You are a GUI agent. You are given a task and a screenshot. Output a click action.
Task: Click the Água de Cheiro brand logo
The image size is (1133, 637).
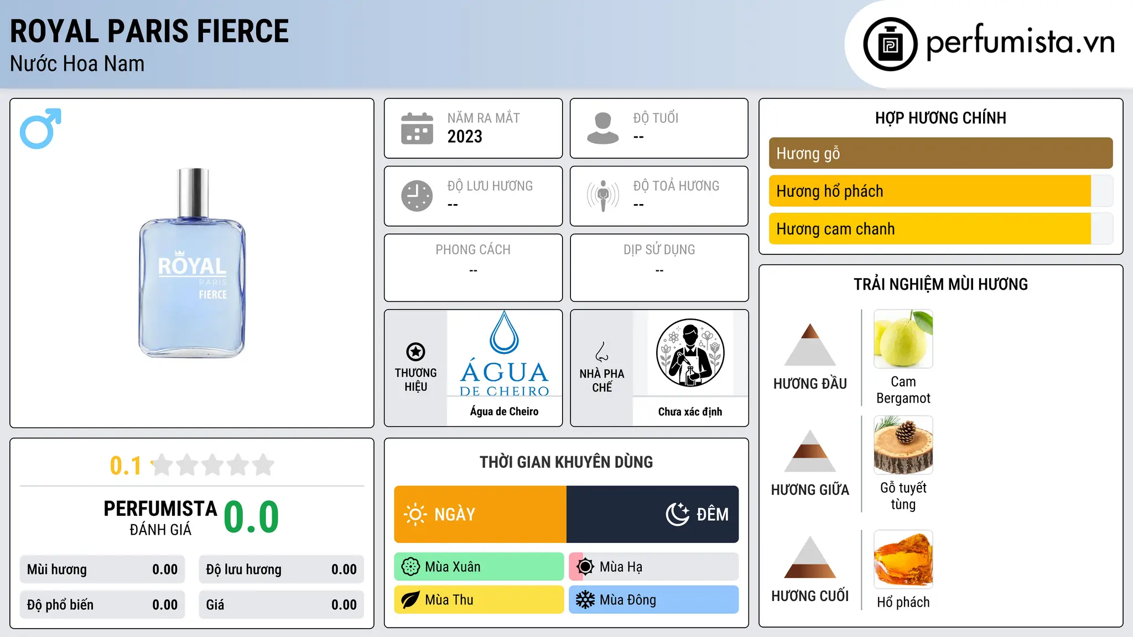pyautogui.click(x=505, y=353)
